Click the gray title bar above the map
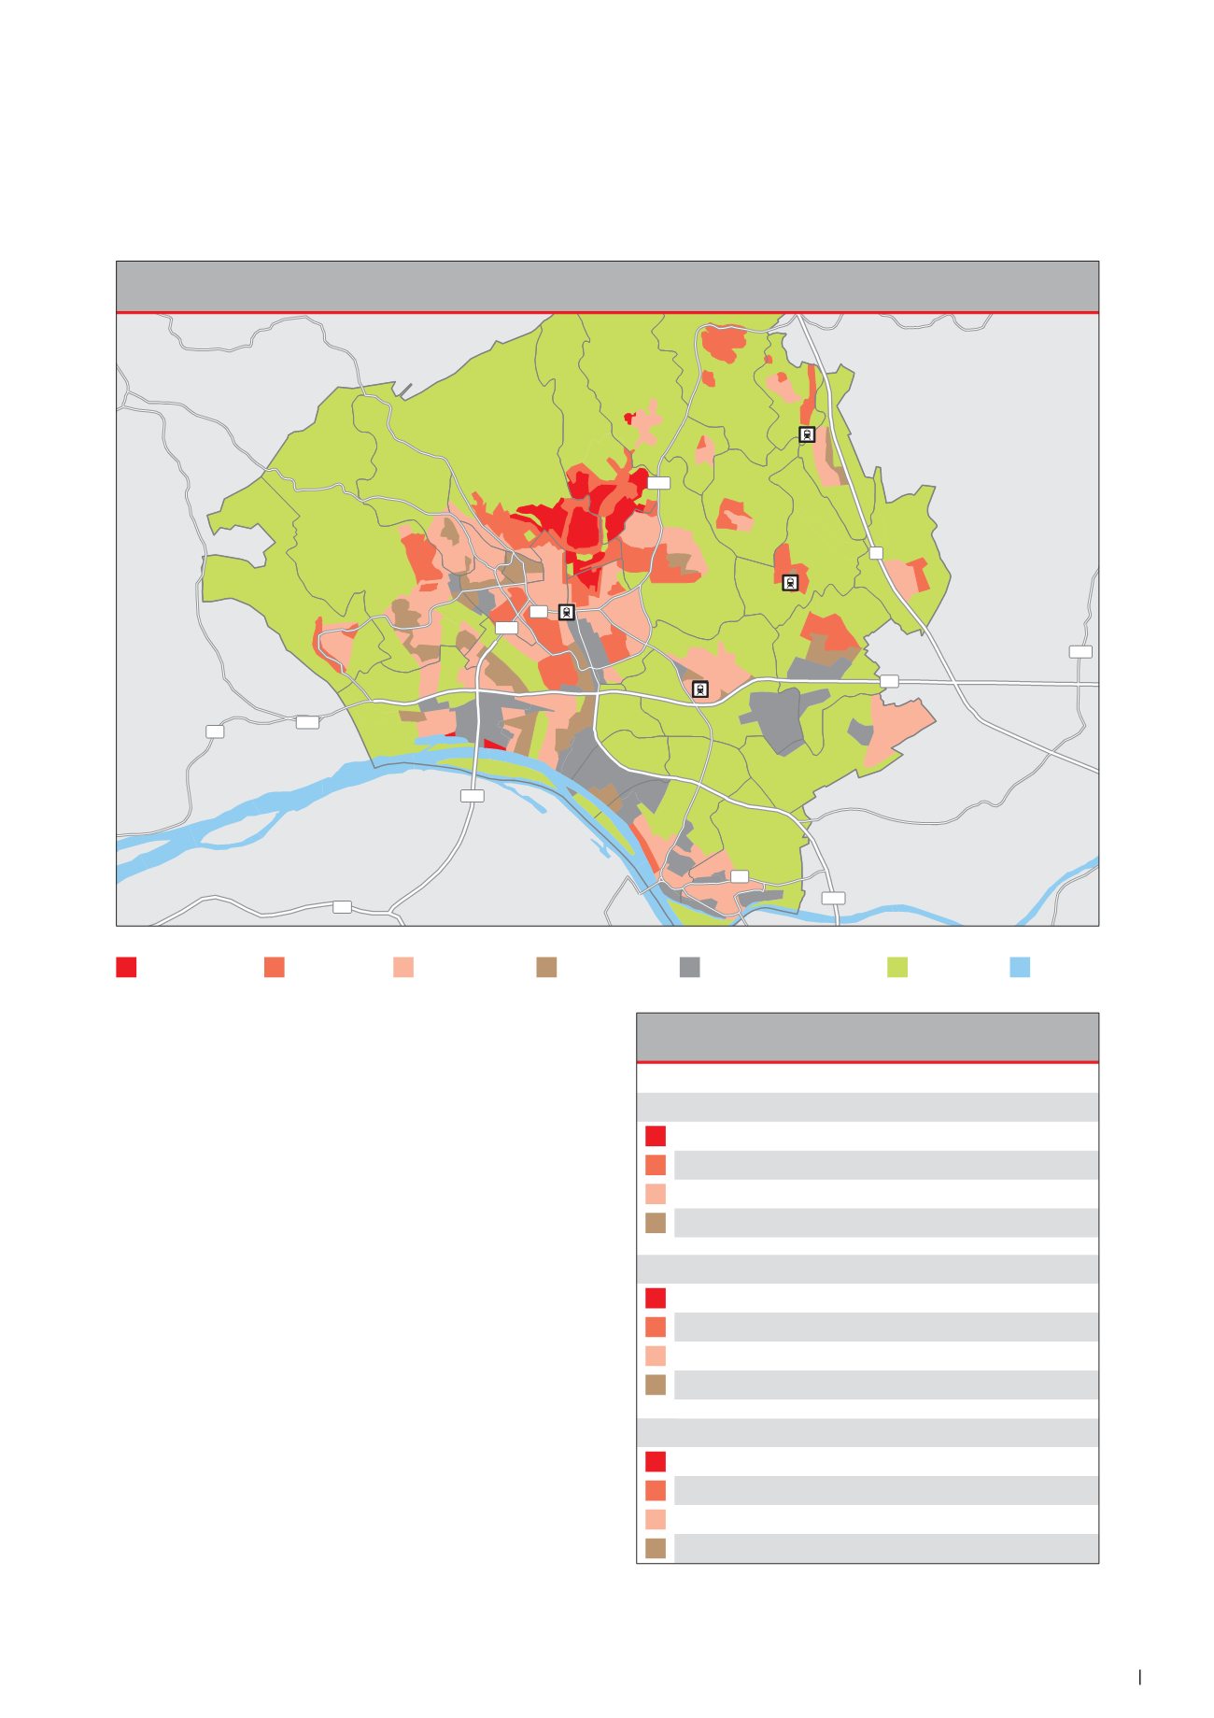 pos(607,286)
